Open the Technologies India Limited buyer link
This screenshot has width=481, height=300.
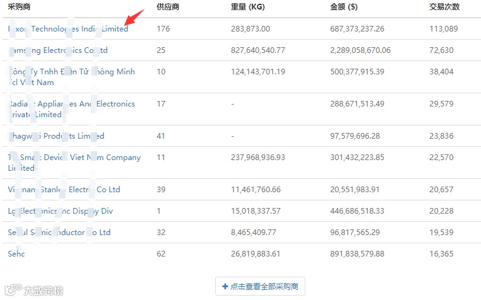[68, 29]
